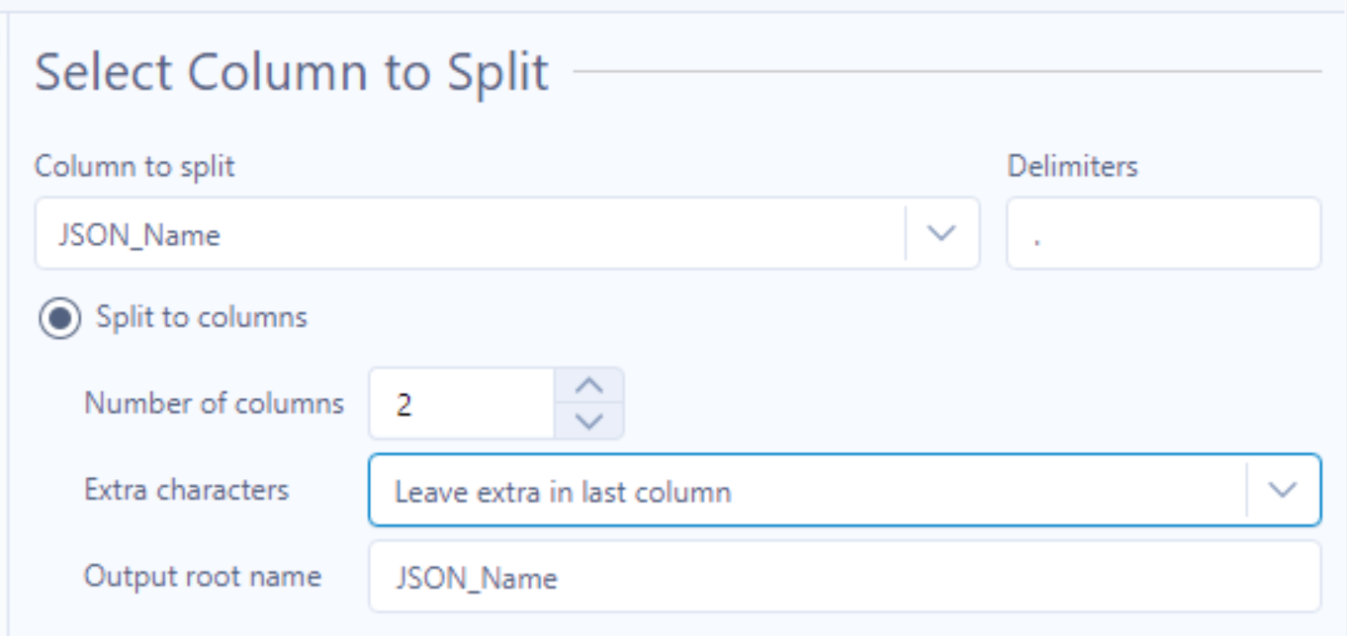Click the separator line inside Extra characters box
Viewport: 1347px width, 636px height.
[1246, 490]
